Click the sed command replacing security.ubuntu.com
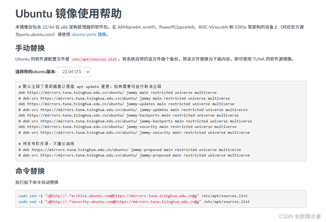326x222 pixels. [x=134, y=202]
